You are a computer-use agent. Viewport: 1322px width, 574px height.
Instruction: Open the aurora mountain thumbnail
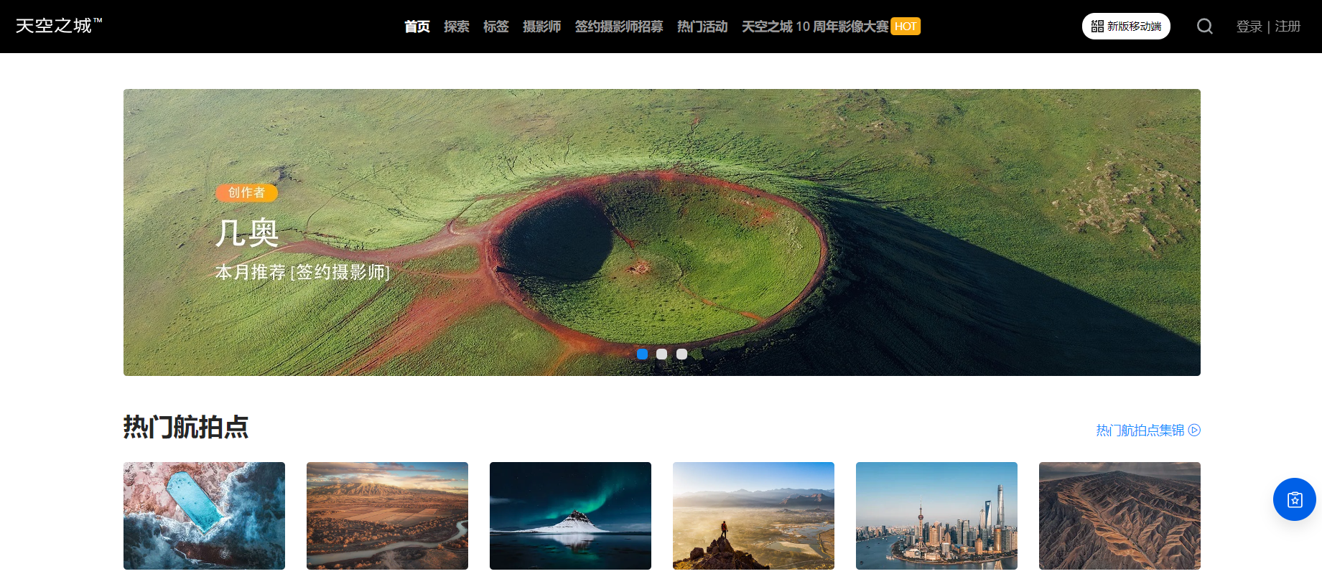click(x=570, y=515)
